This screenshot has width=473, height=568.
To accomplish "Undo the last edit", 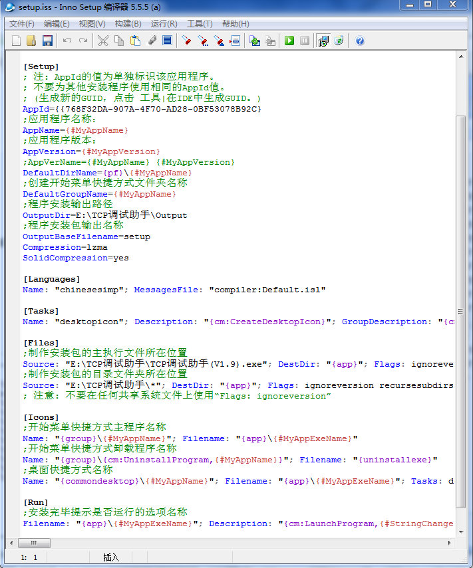I will pyautogui.click(x=67, y=41).
